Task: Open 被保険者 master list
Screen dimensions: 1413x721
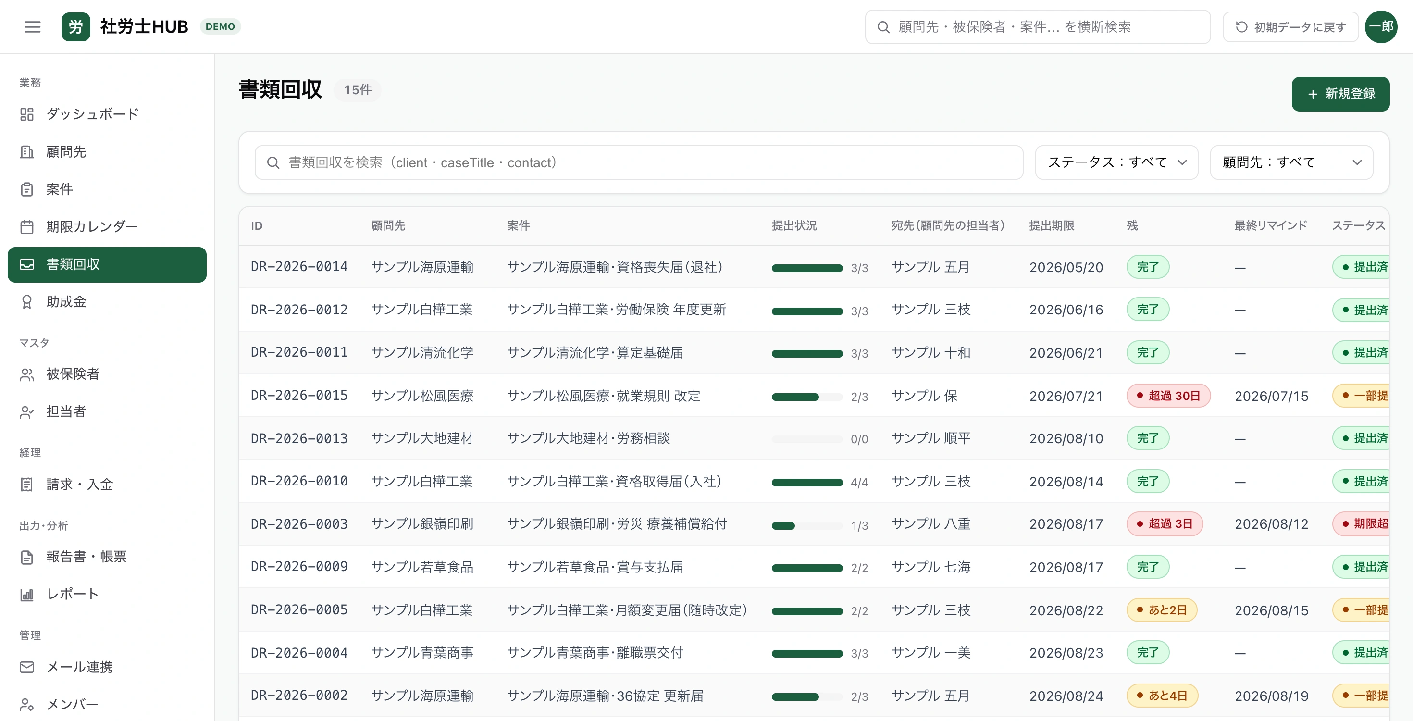Action: coord(107,374)
